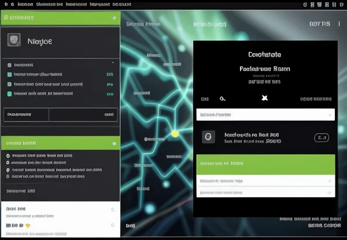Select the radio circle on the second white panel row

(113, 225)
